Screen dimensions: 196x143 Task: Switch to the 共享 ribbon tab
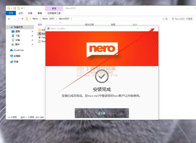click(30, 13)
